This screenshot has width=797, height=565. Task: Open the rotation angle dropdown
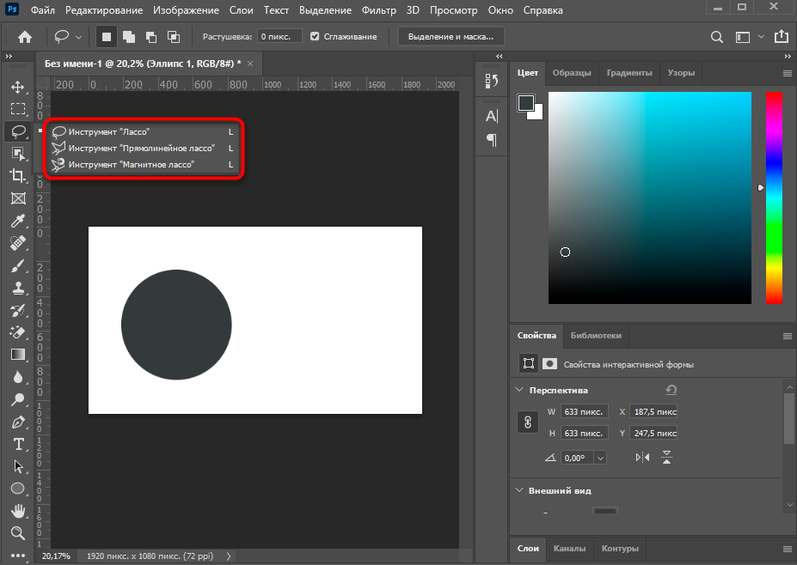[599, 458]
